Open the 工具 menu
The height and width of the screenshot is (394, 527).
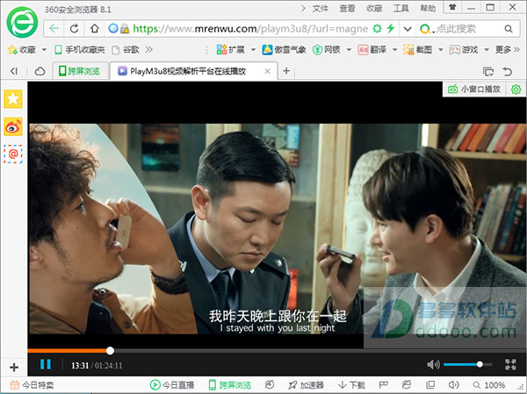click(401, 9)
